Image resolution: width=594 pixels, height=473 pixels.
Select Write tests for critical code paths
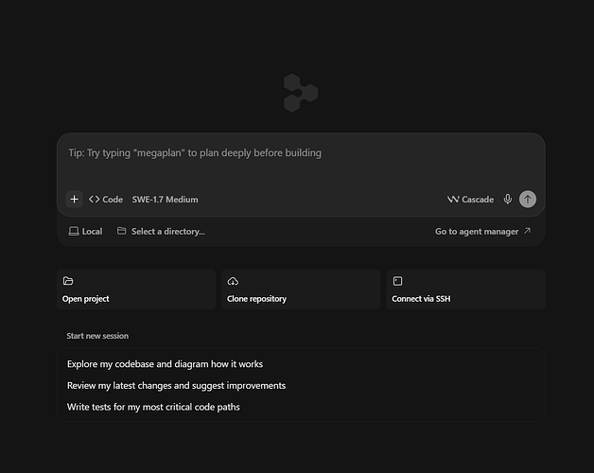301,407
